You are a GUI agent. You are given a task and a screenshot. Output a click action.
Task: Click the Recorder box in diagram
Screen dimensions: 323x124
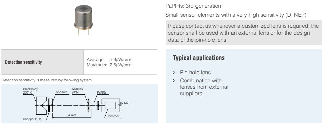[110, 105]
